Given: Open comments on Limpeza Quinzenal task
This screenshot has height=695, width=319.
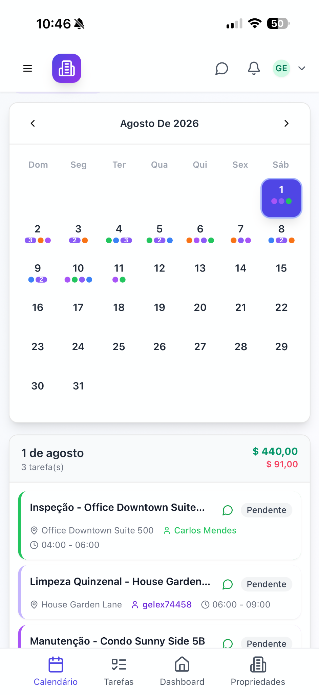Looking at the screenshot, I should point(228,584).
